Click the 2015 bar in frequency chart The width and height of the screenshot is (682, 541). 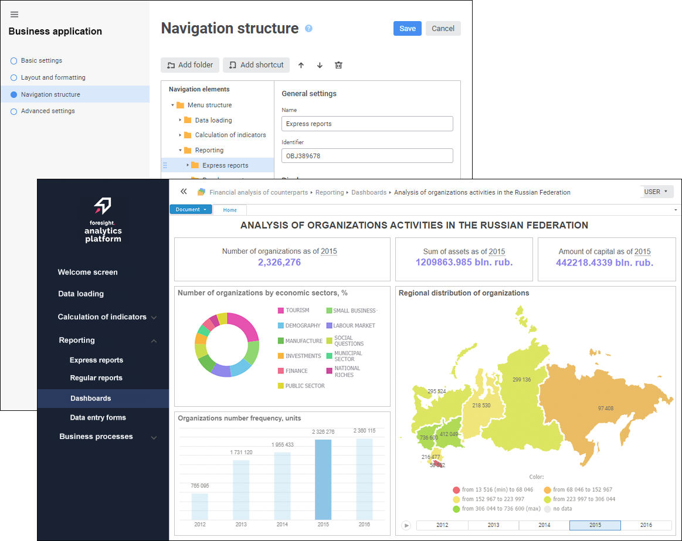coord(323,479)
